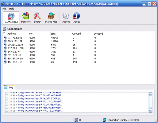158x123 pixels.
Task: Sort by the Dropped column header
Action: (98, 34)
